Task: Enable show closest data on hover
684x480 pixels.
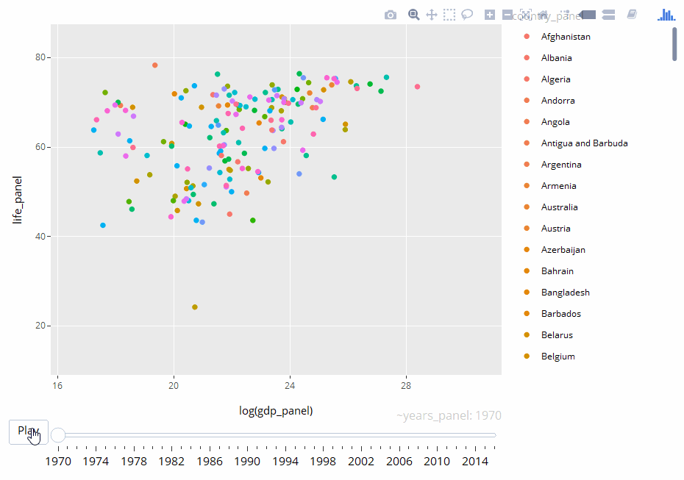Action: click(x=588, y=14)
